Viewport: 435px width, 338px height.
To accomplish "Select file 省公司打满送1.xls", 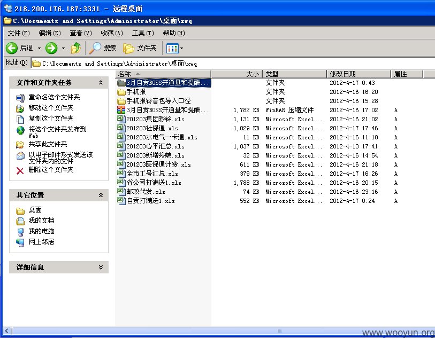I will pyautogui.click(x=149, y=183).
